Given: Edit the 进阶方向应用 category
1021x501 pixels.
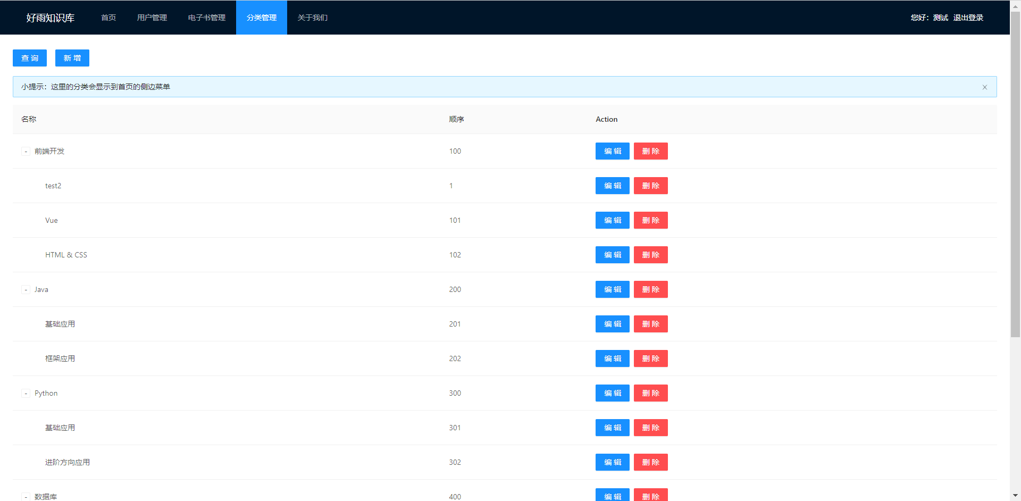Looking at the screenshot, I should [613, 462].
